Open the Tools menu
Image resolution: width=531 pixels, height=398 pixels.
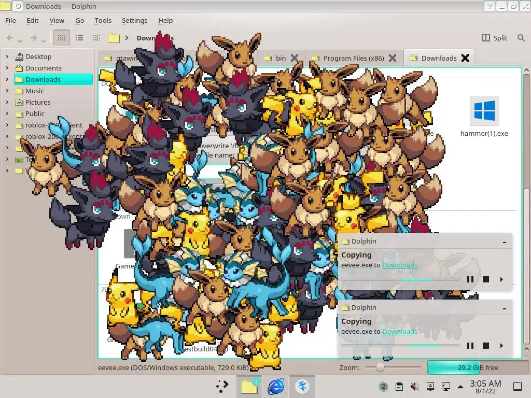[x=103, y=21]
